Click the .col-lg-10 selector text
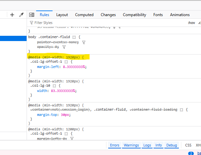Screen dimensions: 201x155 (40, 85)
